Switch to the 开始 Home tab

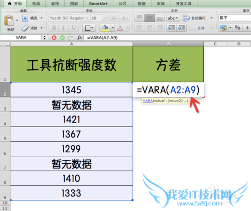coord(15,4)
